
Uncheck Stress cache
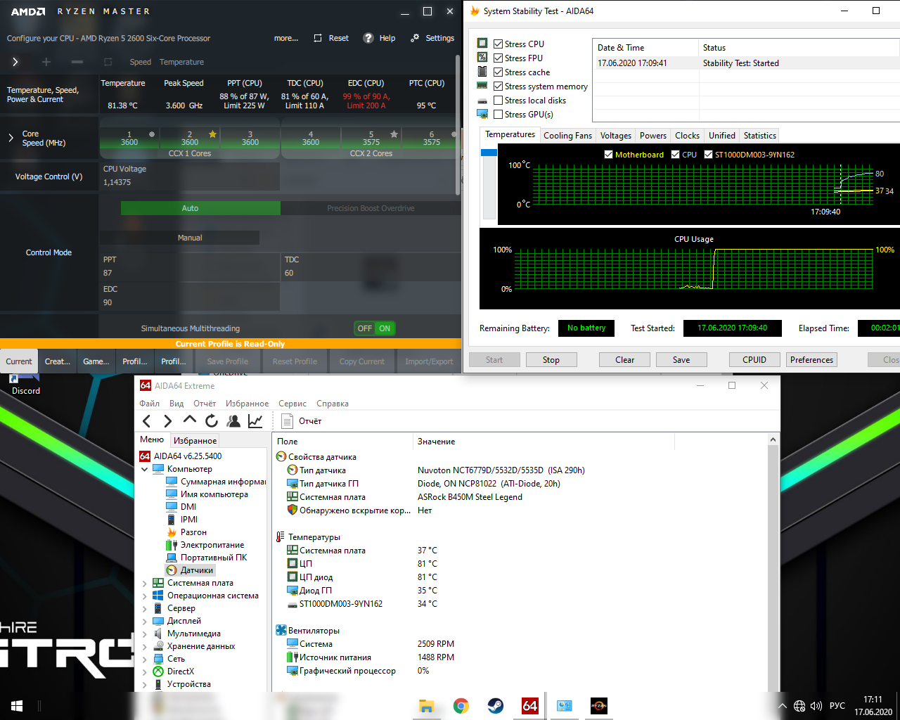pos(498,72)
